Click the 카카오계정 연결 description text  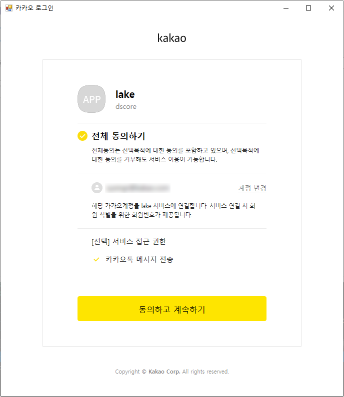click(x=173, y=210)
